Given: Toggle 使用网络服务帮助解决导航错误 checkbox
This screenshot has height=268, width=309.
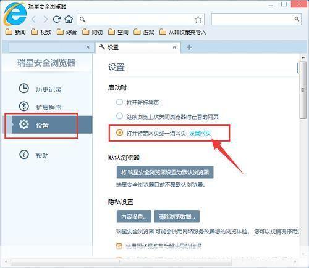Looking at the screenshot, I should click(119, 246).
